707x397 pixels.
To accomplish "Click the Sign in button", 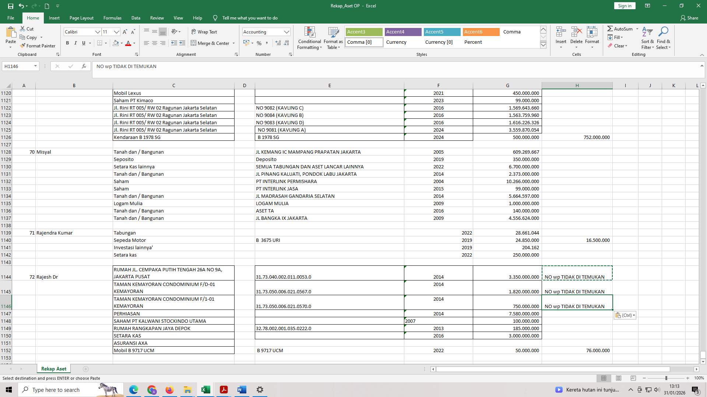I will pos(624,6).
